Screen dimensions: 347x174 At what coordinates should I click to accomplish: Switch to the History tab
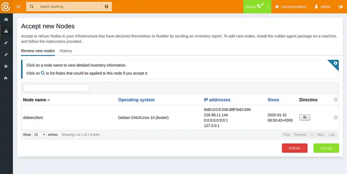coord(66,51)
